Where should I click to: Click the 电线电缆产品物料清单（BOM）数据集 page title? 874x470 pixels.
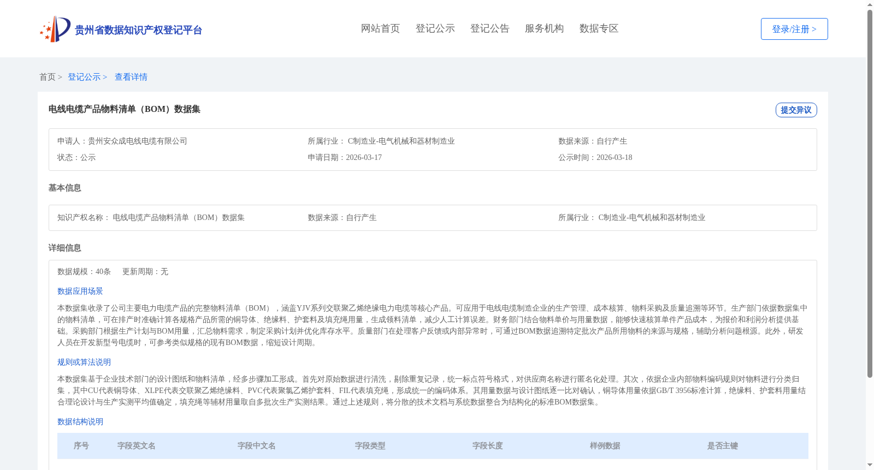pos(124,109)
